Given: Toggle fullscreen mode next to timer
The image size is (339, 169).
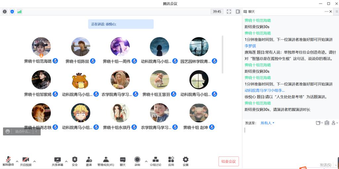Looking at the screenshot, I should point(229,12).
